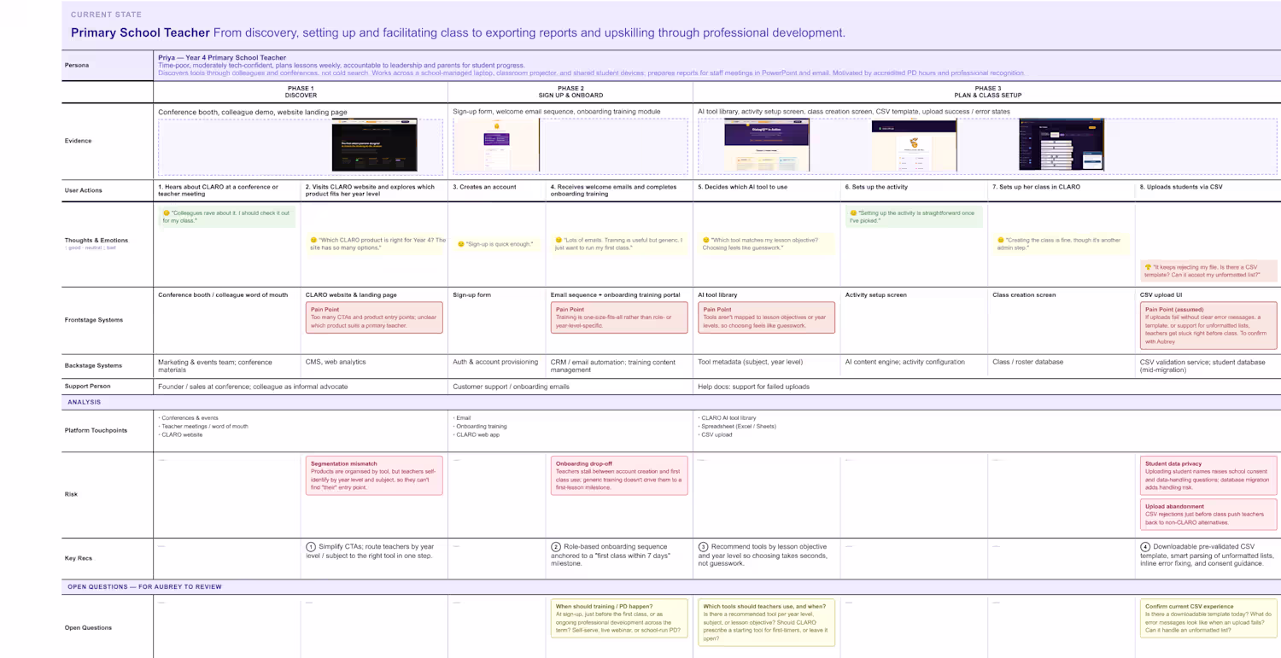The width and height of the screenshot is (1281, 658).
Task: Select the "Student data privacy" risk card
Action: click(1208, 475)
